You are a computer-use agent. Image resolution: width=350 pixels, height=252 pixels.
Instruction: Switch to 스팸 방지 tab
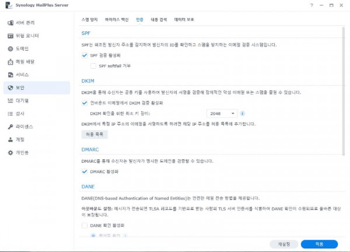89,19
